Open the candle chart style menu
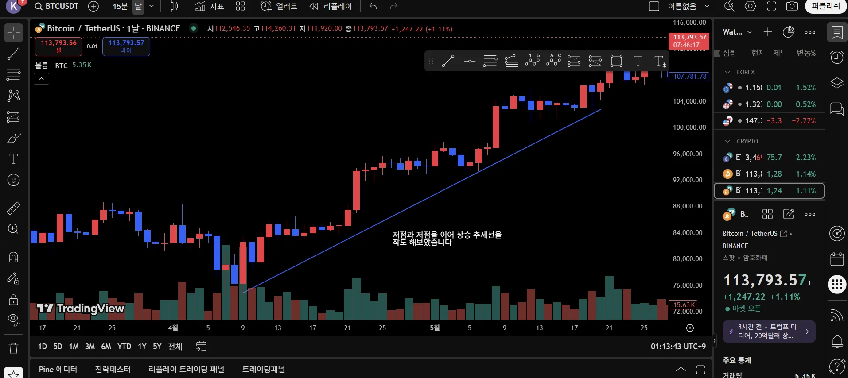The width and height of the screenshot is (848, 378). 174,6
